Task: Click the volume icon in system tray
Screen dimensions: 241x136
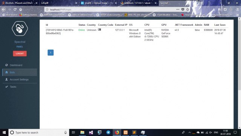Action: click(210, 133)
